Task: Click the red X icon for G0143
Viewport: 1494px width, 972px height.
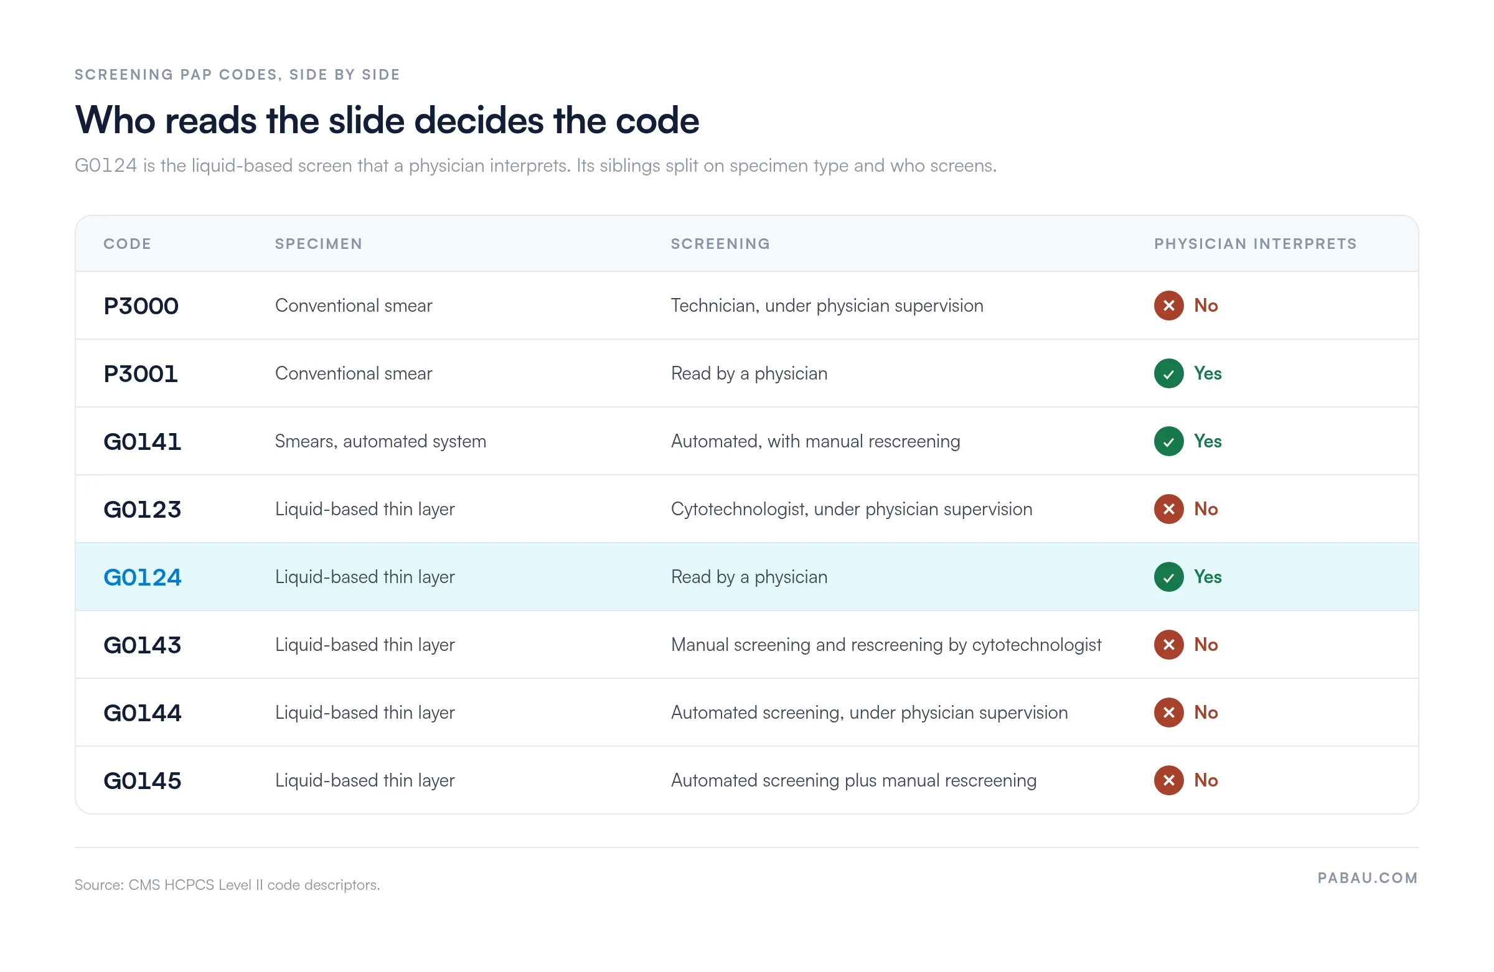Action: tap(1168, 645)
